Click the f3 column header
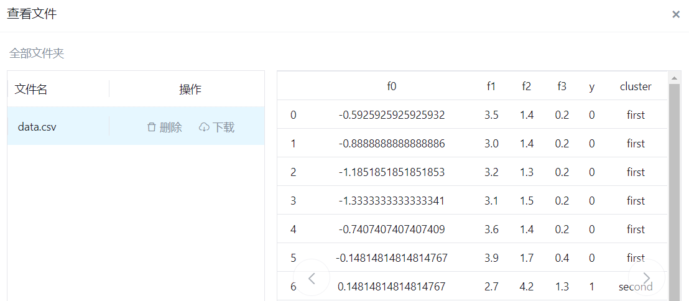This screenshot has height=301, width=689. 562,86
